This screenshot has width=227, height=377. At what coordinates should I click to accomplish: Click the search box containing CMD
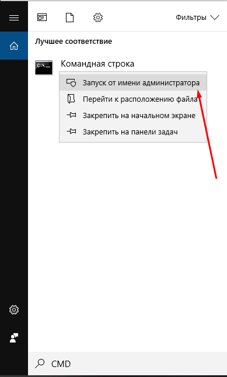(127, 364)
